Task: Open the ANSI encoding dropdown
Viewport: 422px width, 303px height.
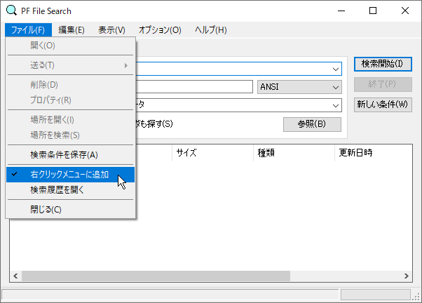Action: (x=299, y=87)
